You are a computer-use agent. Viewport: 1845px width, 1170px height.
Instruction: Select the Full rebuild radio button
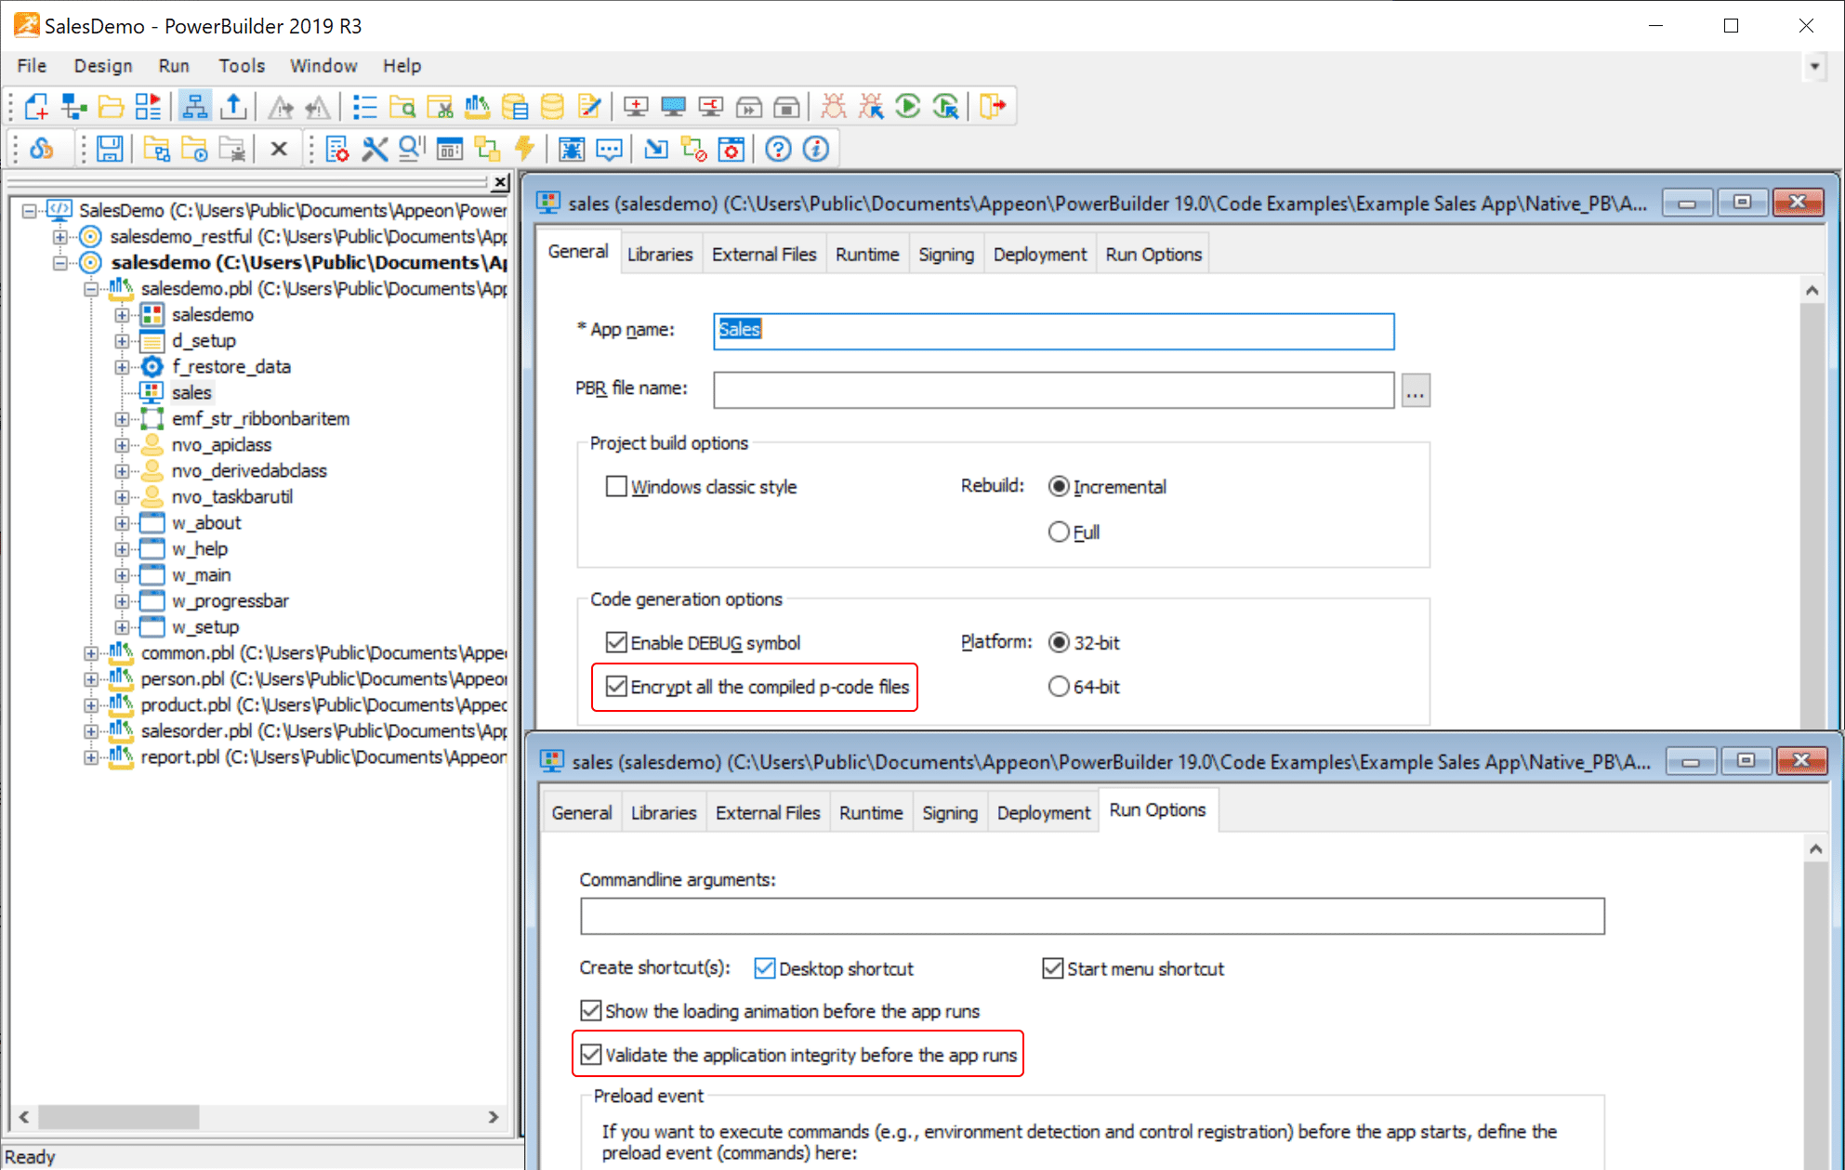pyautogui.click(x=1059, y=532)
